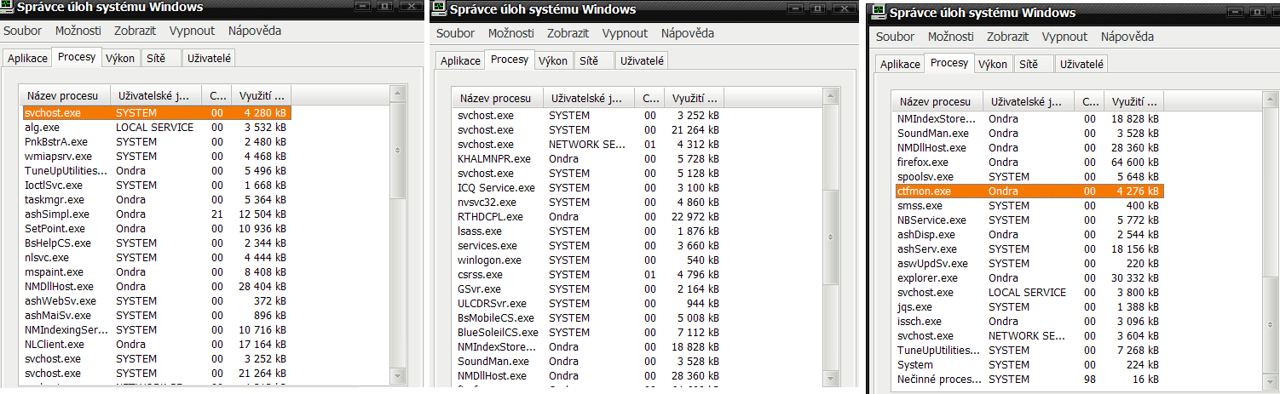Select the Nečinné proces... SYSTEM row

pyautogui.click(x=1029, y=379)
